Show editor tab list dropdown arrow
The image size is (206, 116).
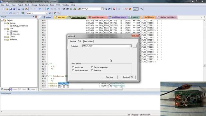201,17
